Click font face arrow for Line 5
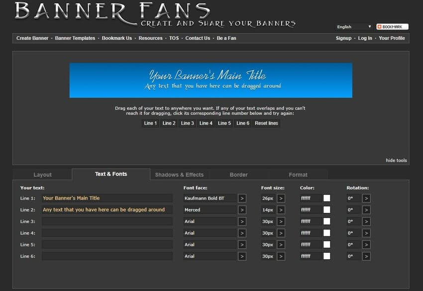Image resolution: width=423 pixels, height=291 pixels. click(242, 245)
